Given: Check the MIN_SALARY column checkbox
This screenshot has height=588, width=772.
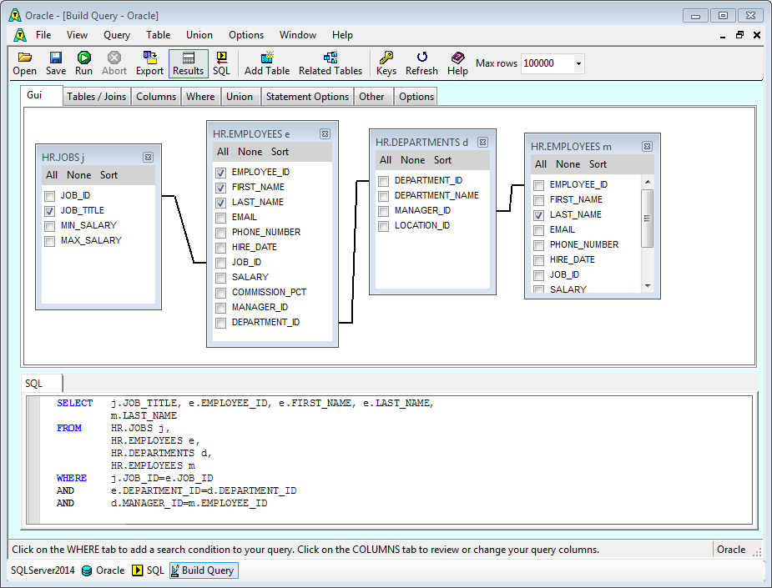Looking at the screenshot, I should click(x=50, y=226).
